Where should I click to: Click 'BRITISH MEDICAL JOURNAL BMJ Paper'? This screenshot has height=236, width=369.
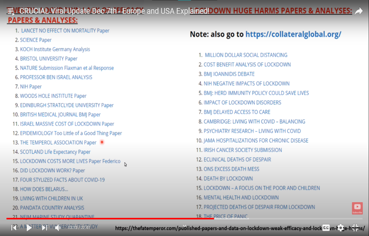(x=60, y=115)
